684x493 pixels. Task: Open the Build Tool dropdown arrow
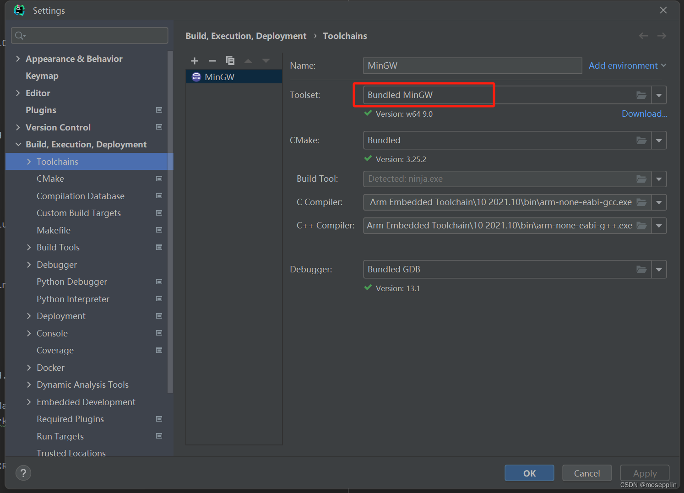pyautogui.click(x=659, y=179)
